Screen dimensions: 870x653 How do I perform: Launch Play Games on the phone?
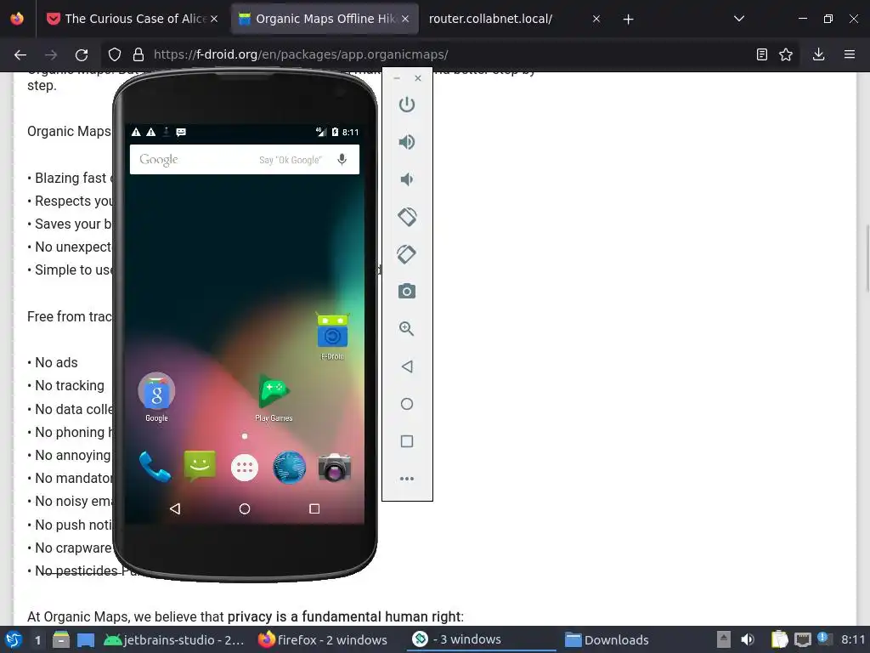274,397
